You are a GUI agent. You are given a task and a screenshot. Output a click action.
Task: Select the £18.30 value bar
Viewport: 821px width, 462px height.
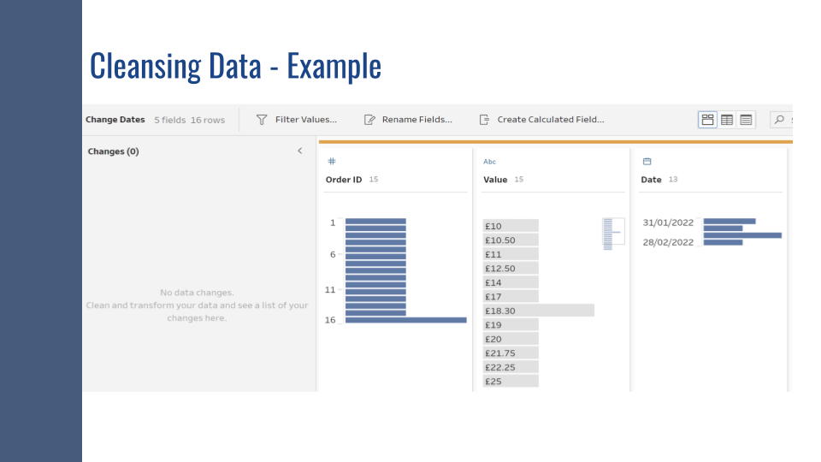(538, 311)
